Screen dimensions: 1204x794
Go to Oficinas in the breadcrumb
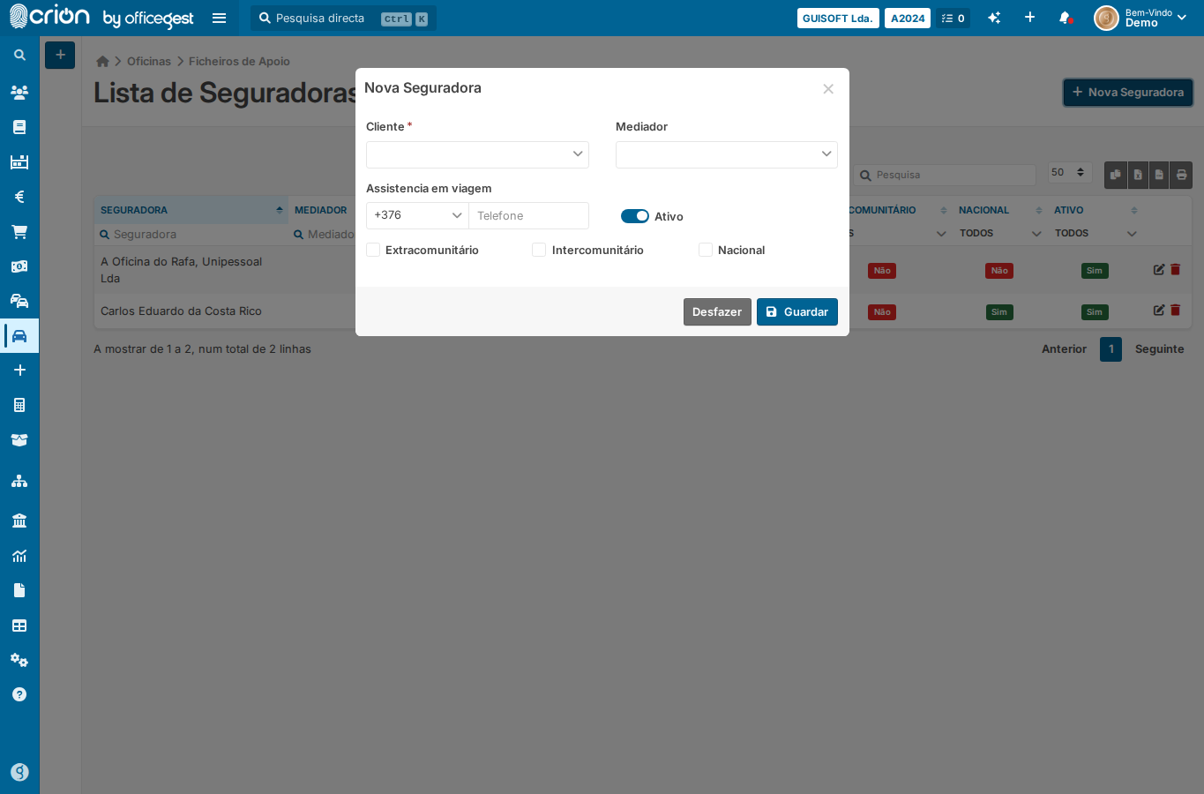click(x=149, y=62)
